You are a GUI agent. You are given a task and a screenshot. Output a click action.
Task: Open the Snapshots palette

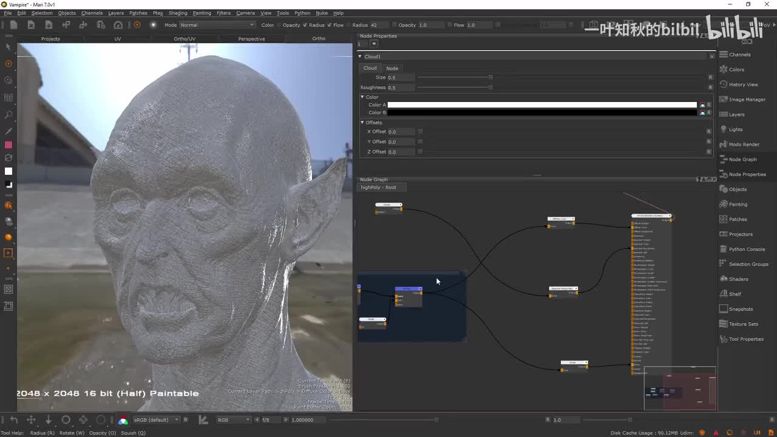tap(741, 309)
